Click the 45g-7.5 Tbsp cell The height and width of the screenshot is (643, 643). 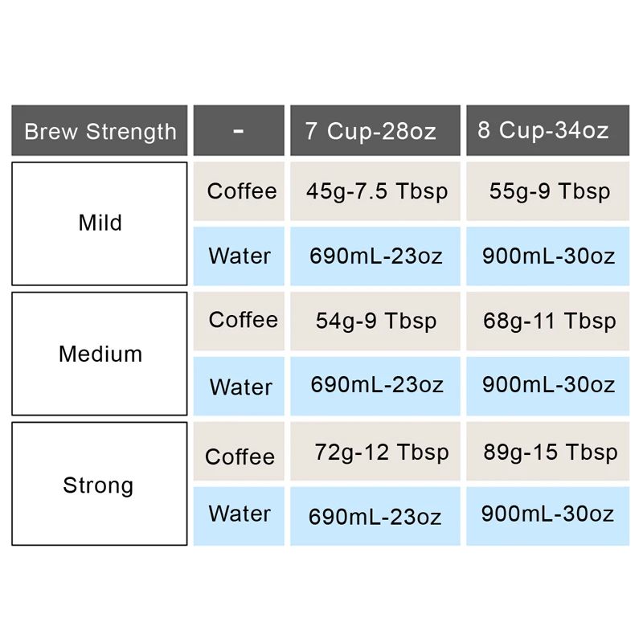coord(375,191)
